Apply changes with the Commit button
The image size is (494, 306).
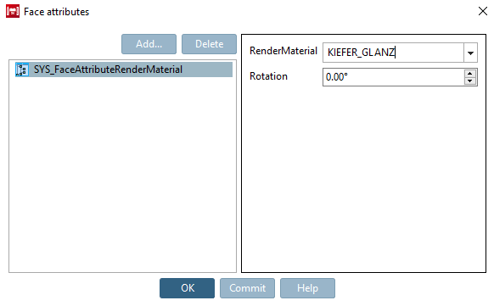247,288
